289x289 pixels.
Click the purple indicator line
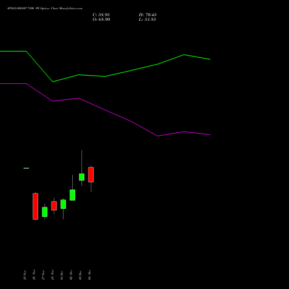(x=105, y=110)
